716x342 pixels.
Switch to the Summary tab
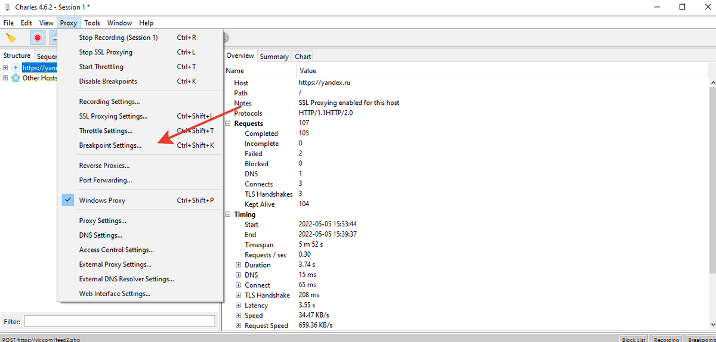point(274,56)
